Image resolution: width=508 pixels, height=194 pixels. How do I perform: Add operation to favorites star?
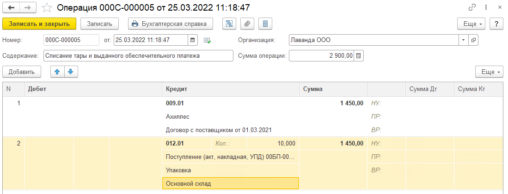click(47, 7)
